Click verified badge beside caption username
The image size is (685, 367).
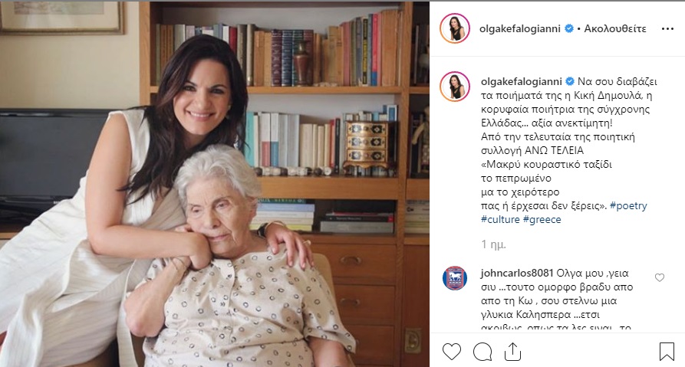coord(570,82)
